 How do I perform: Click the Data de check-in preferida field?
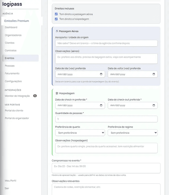click(x=80, y=105)
